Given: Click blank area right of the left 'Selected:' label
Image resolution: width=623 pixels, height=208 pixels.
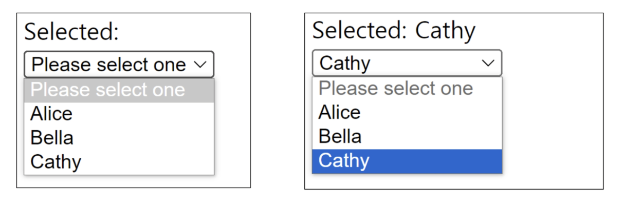Looking at the screenshot, I should (x=185, y=32).
